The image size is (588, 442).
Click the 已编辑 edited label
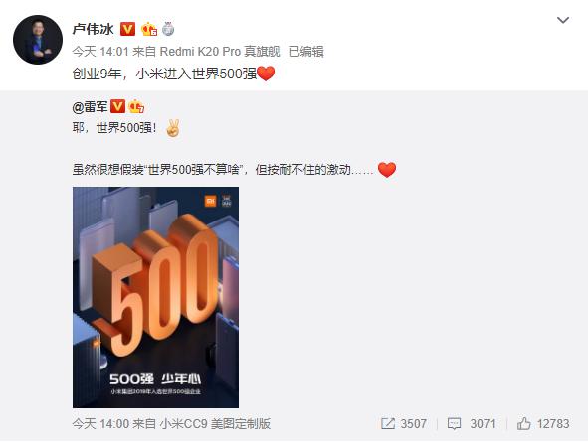[306, 52]
